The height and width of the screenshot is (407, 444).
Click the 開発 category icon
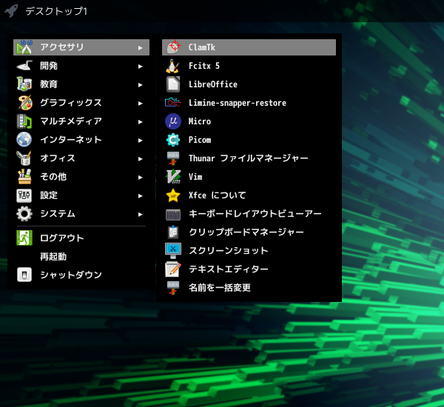(x=24, y=66)
